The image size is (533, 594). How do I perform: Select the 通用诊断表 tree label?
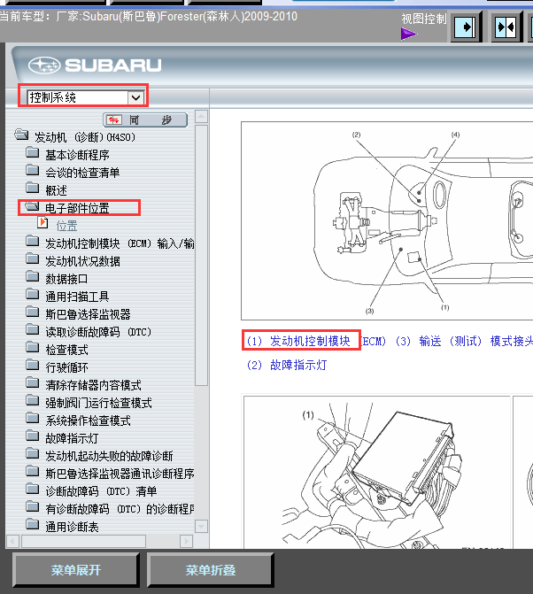[72, 527]
